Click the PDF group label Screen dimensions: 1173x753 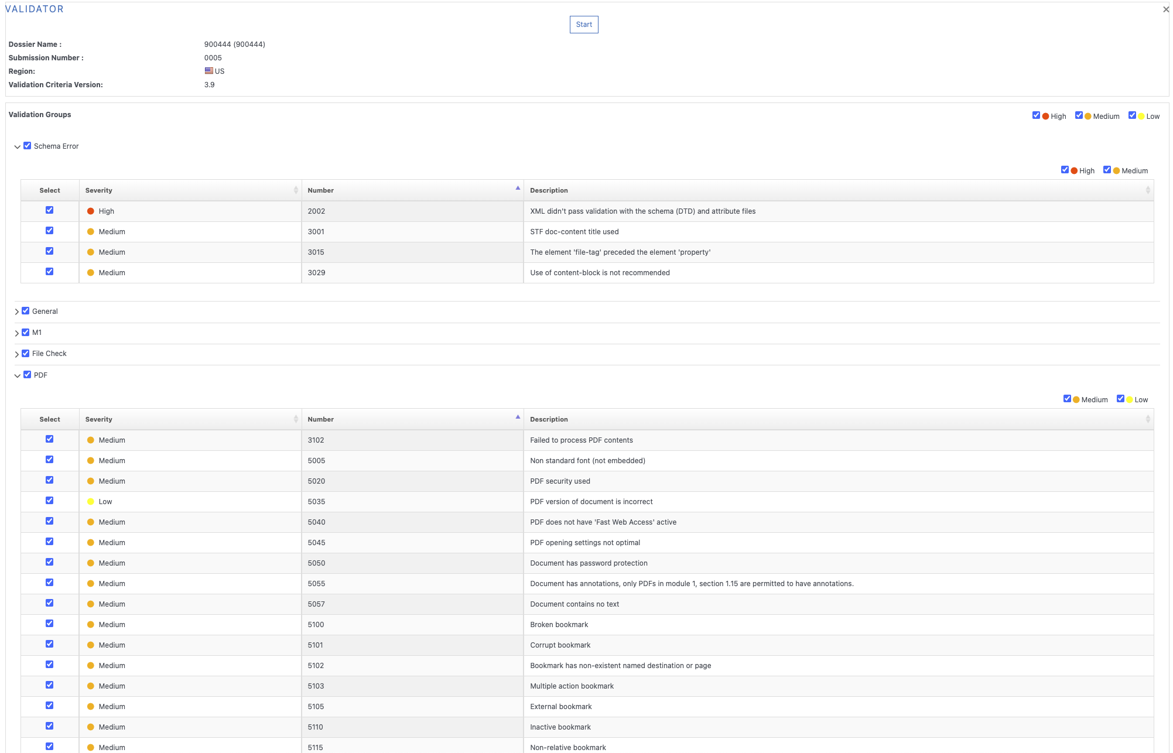point(40,375)
